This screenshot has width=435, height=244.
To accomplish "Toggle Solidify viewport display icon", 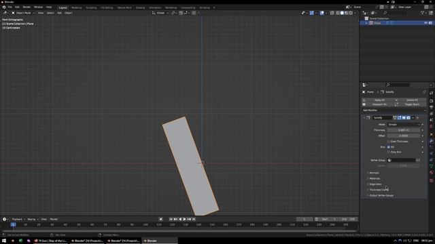I will [x=404, y=118].
